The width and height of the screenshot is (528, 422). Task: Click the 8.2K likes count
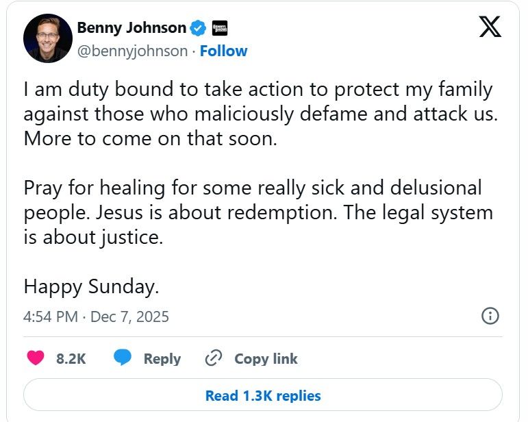pos(71,358)
